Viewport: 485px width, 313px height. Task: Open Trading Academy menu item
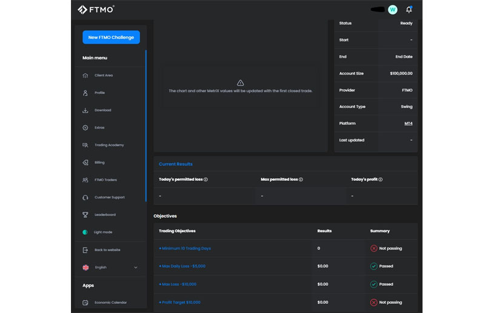(109, 145)
